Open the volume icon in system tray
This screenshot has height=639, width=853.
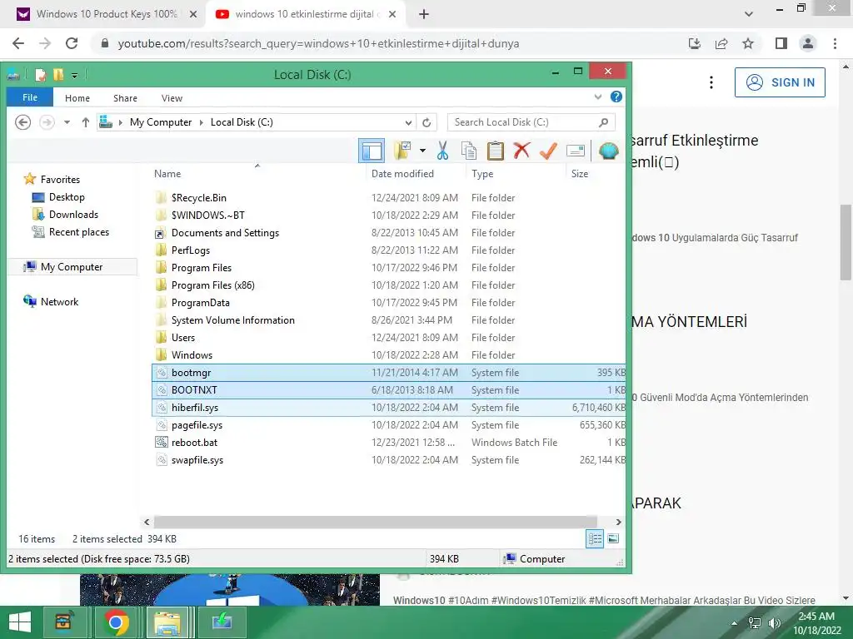click(774, 622)
